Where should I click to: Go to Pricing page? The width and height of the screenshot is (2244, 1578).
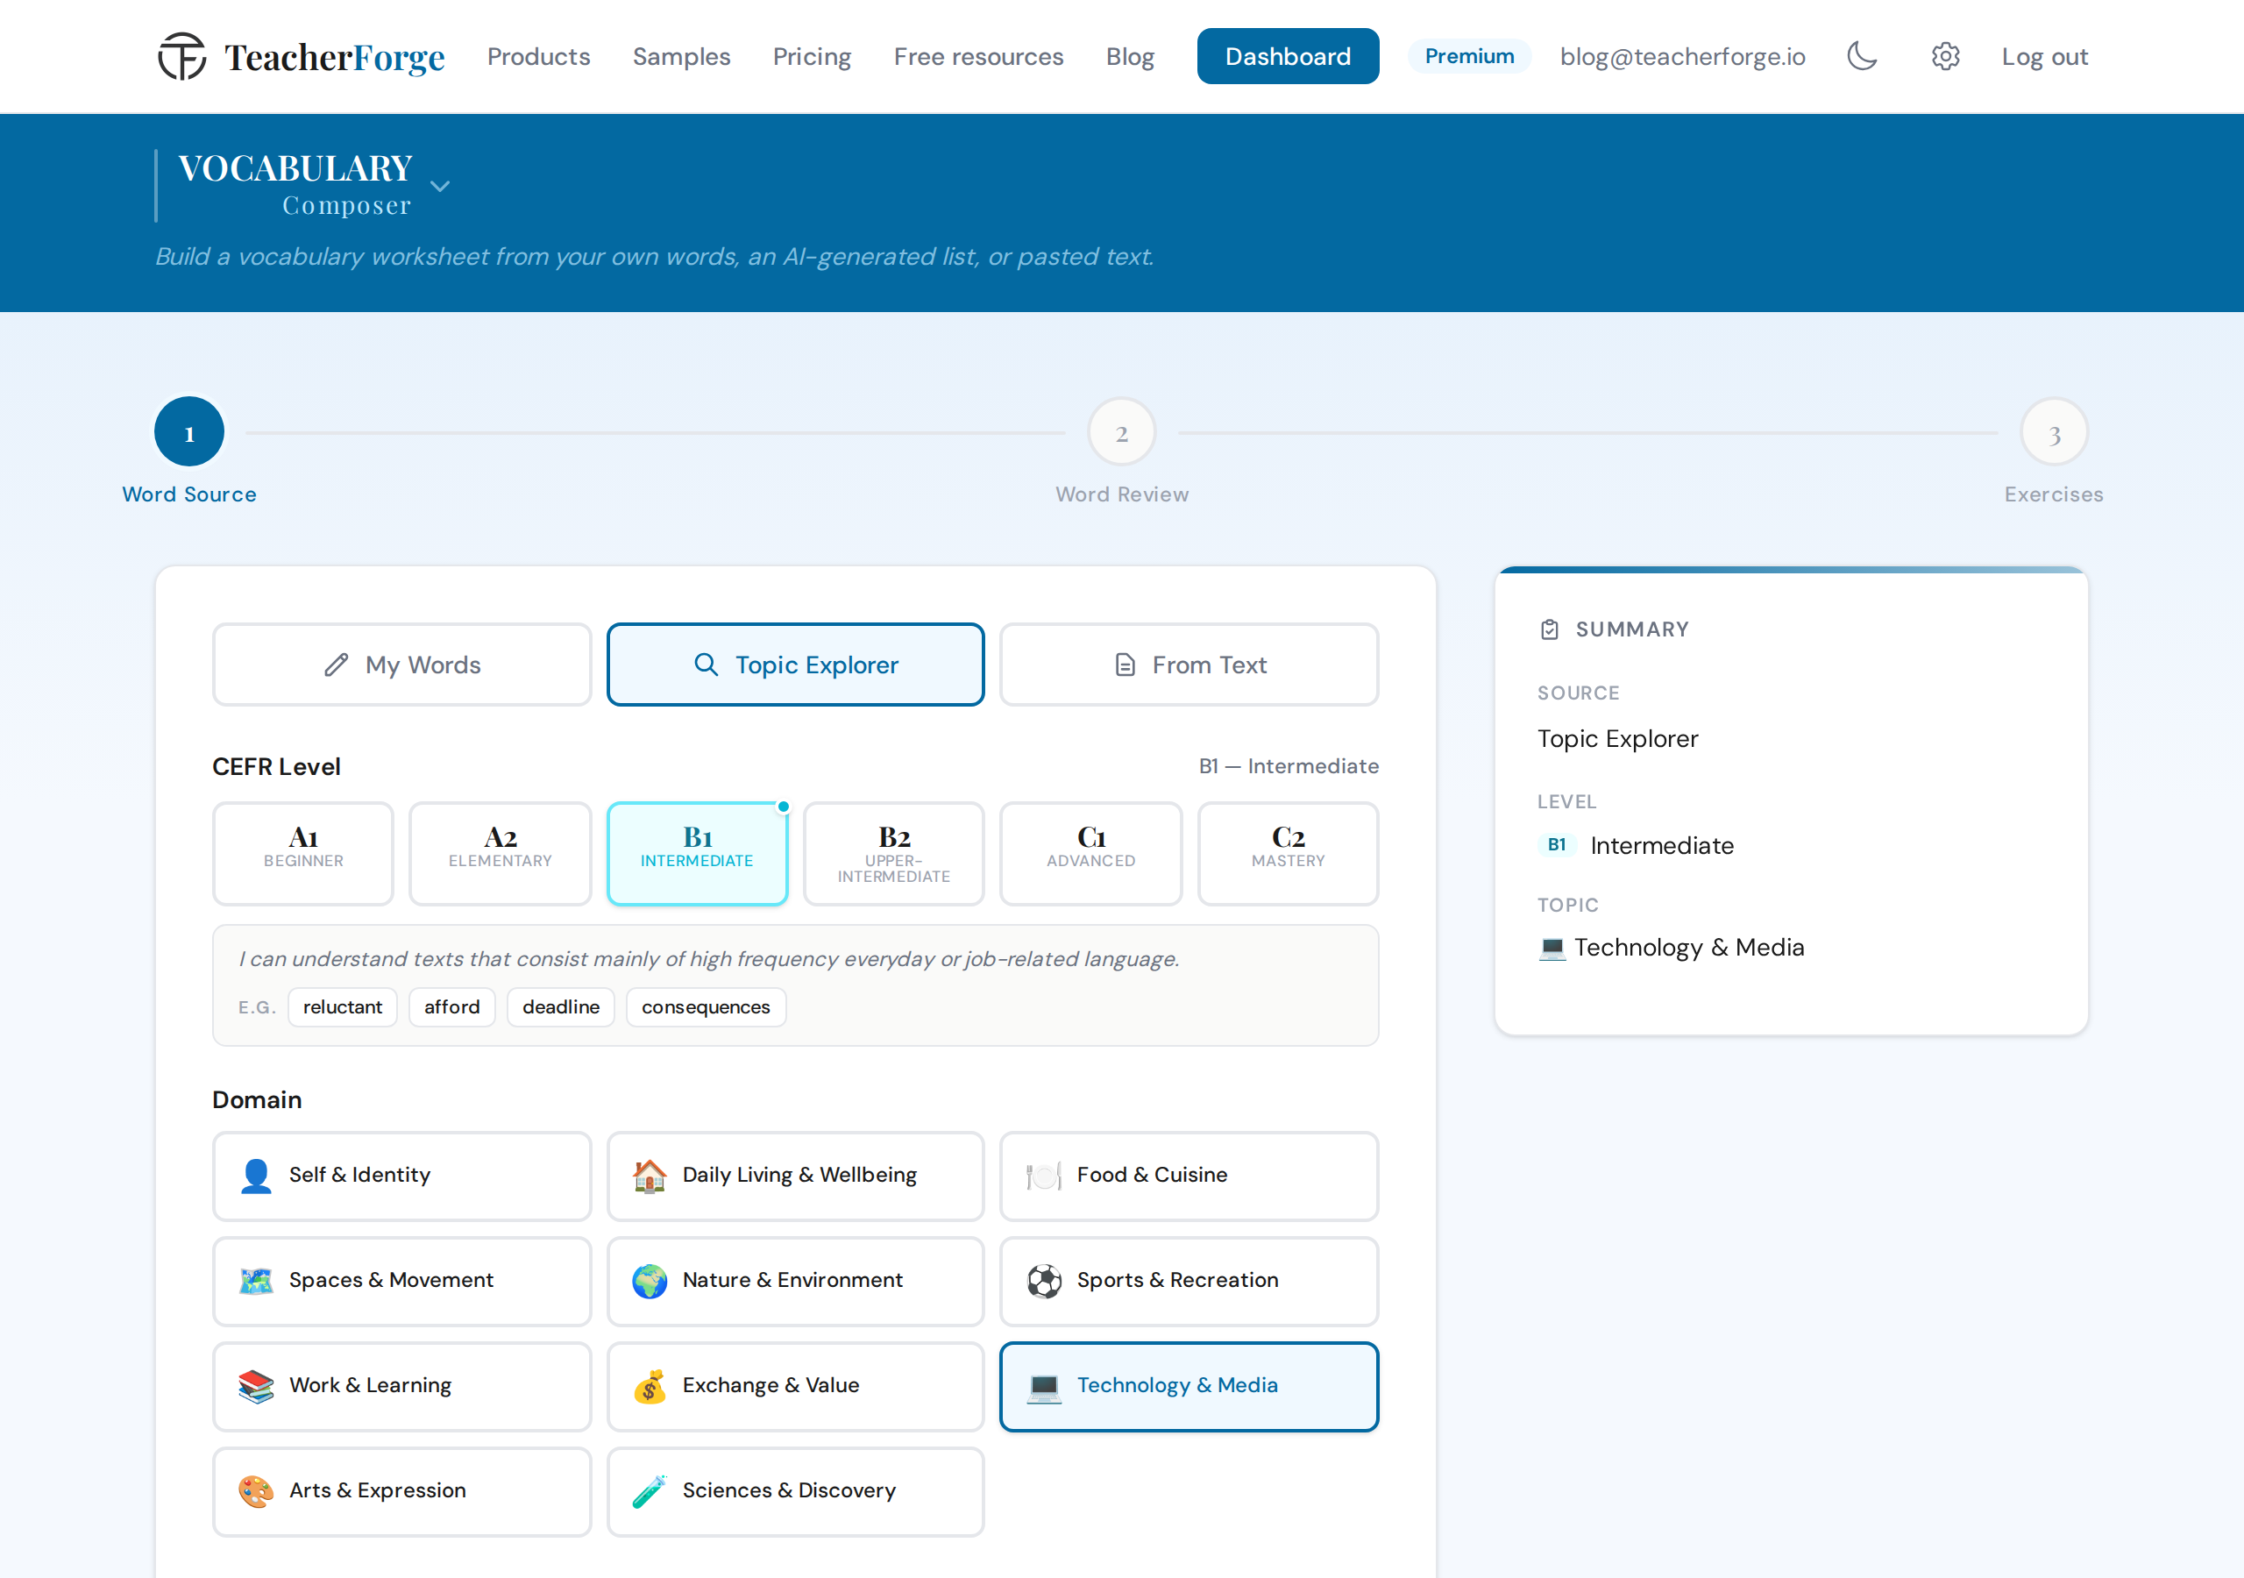(x=813, y=57)
